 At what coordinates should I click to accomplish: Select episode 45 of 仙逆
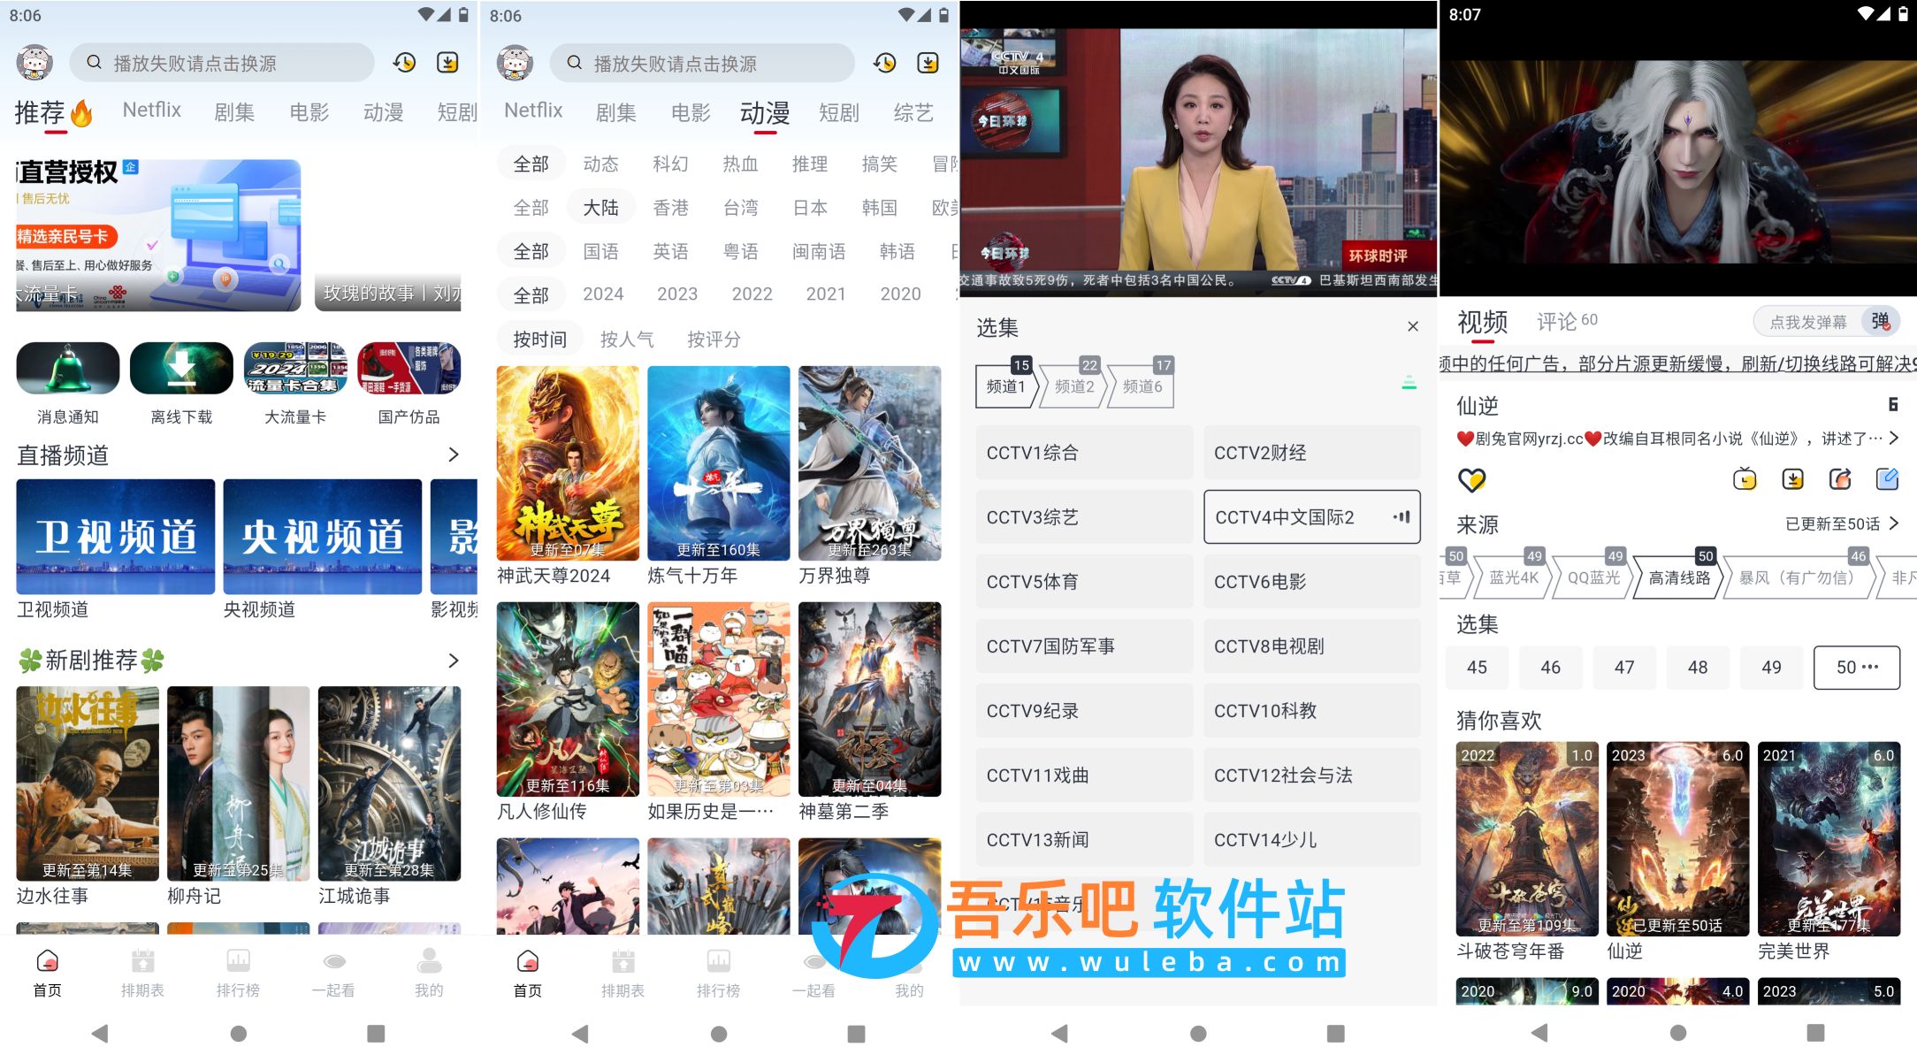coord(1477,668)
